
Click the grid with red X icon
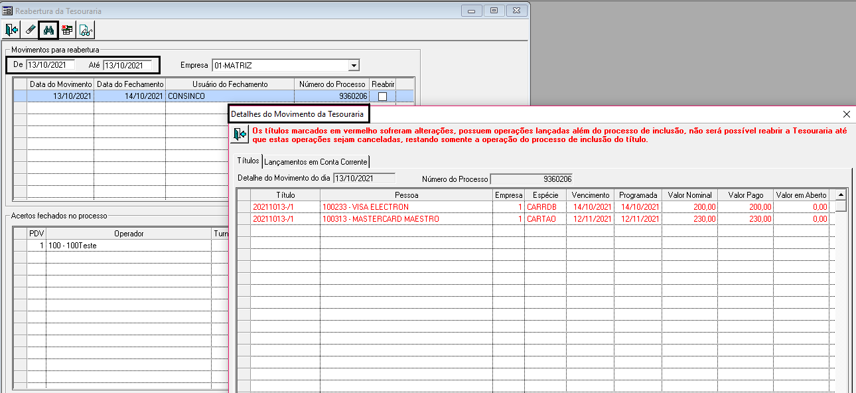[67, 30]
